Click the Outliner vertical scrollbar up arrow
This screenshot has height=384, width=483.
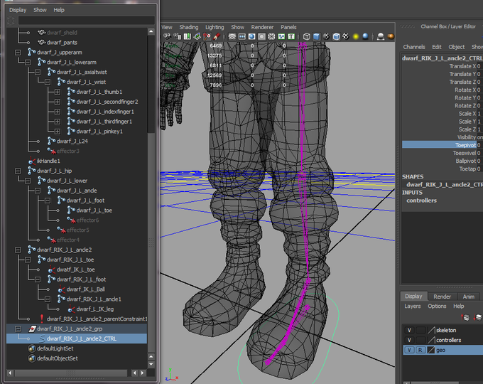(x=151, y=31)
